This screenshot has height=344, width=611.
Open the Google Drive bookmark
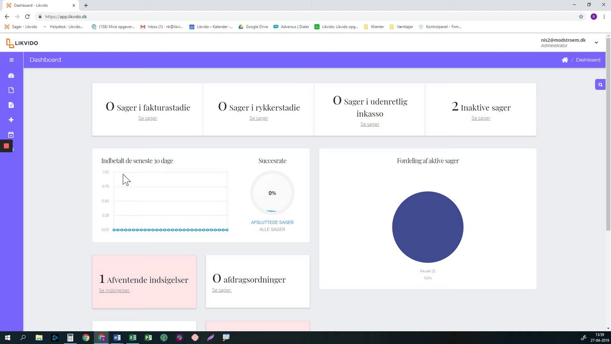pyautogui.click(x=253, y=27)
